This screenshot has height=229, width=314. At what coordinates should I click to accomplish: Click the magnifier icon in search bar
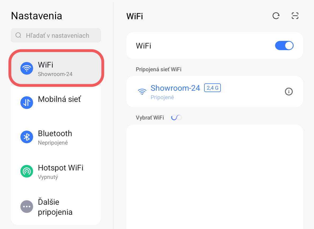click(18, 35)
